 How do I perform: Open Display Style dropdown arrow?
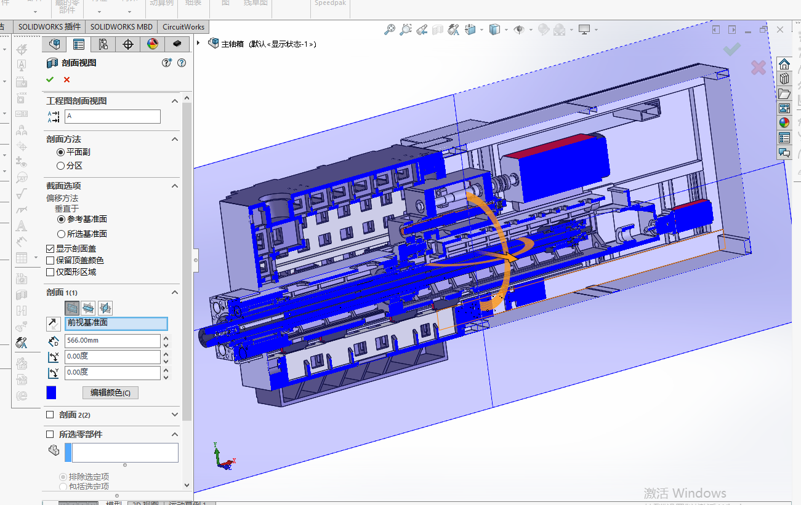tap(505, 30)
